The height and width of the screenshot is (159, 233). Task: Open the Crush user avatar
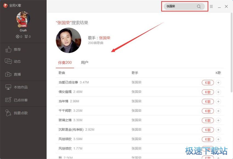tap(23, 19)
